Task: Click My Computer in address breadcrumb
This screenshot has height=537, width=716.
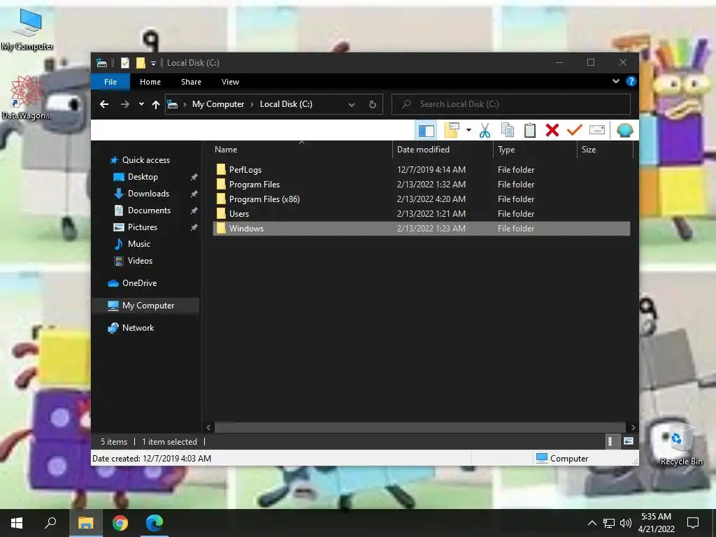Action: point(218,104)
